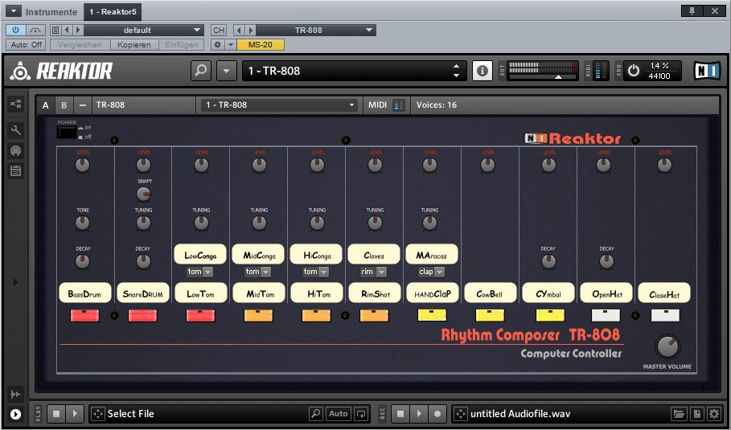Select snapshot bank B
The image size is (731, 430).
[x=64, y=105]
